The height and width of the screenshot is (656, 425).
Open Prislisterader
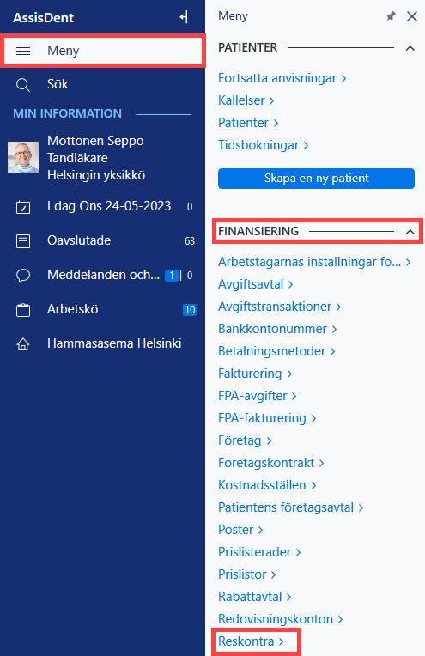259,552
